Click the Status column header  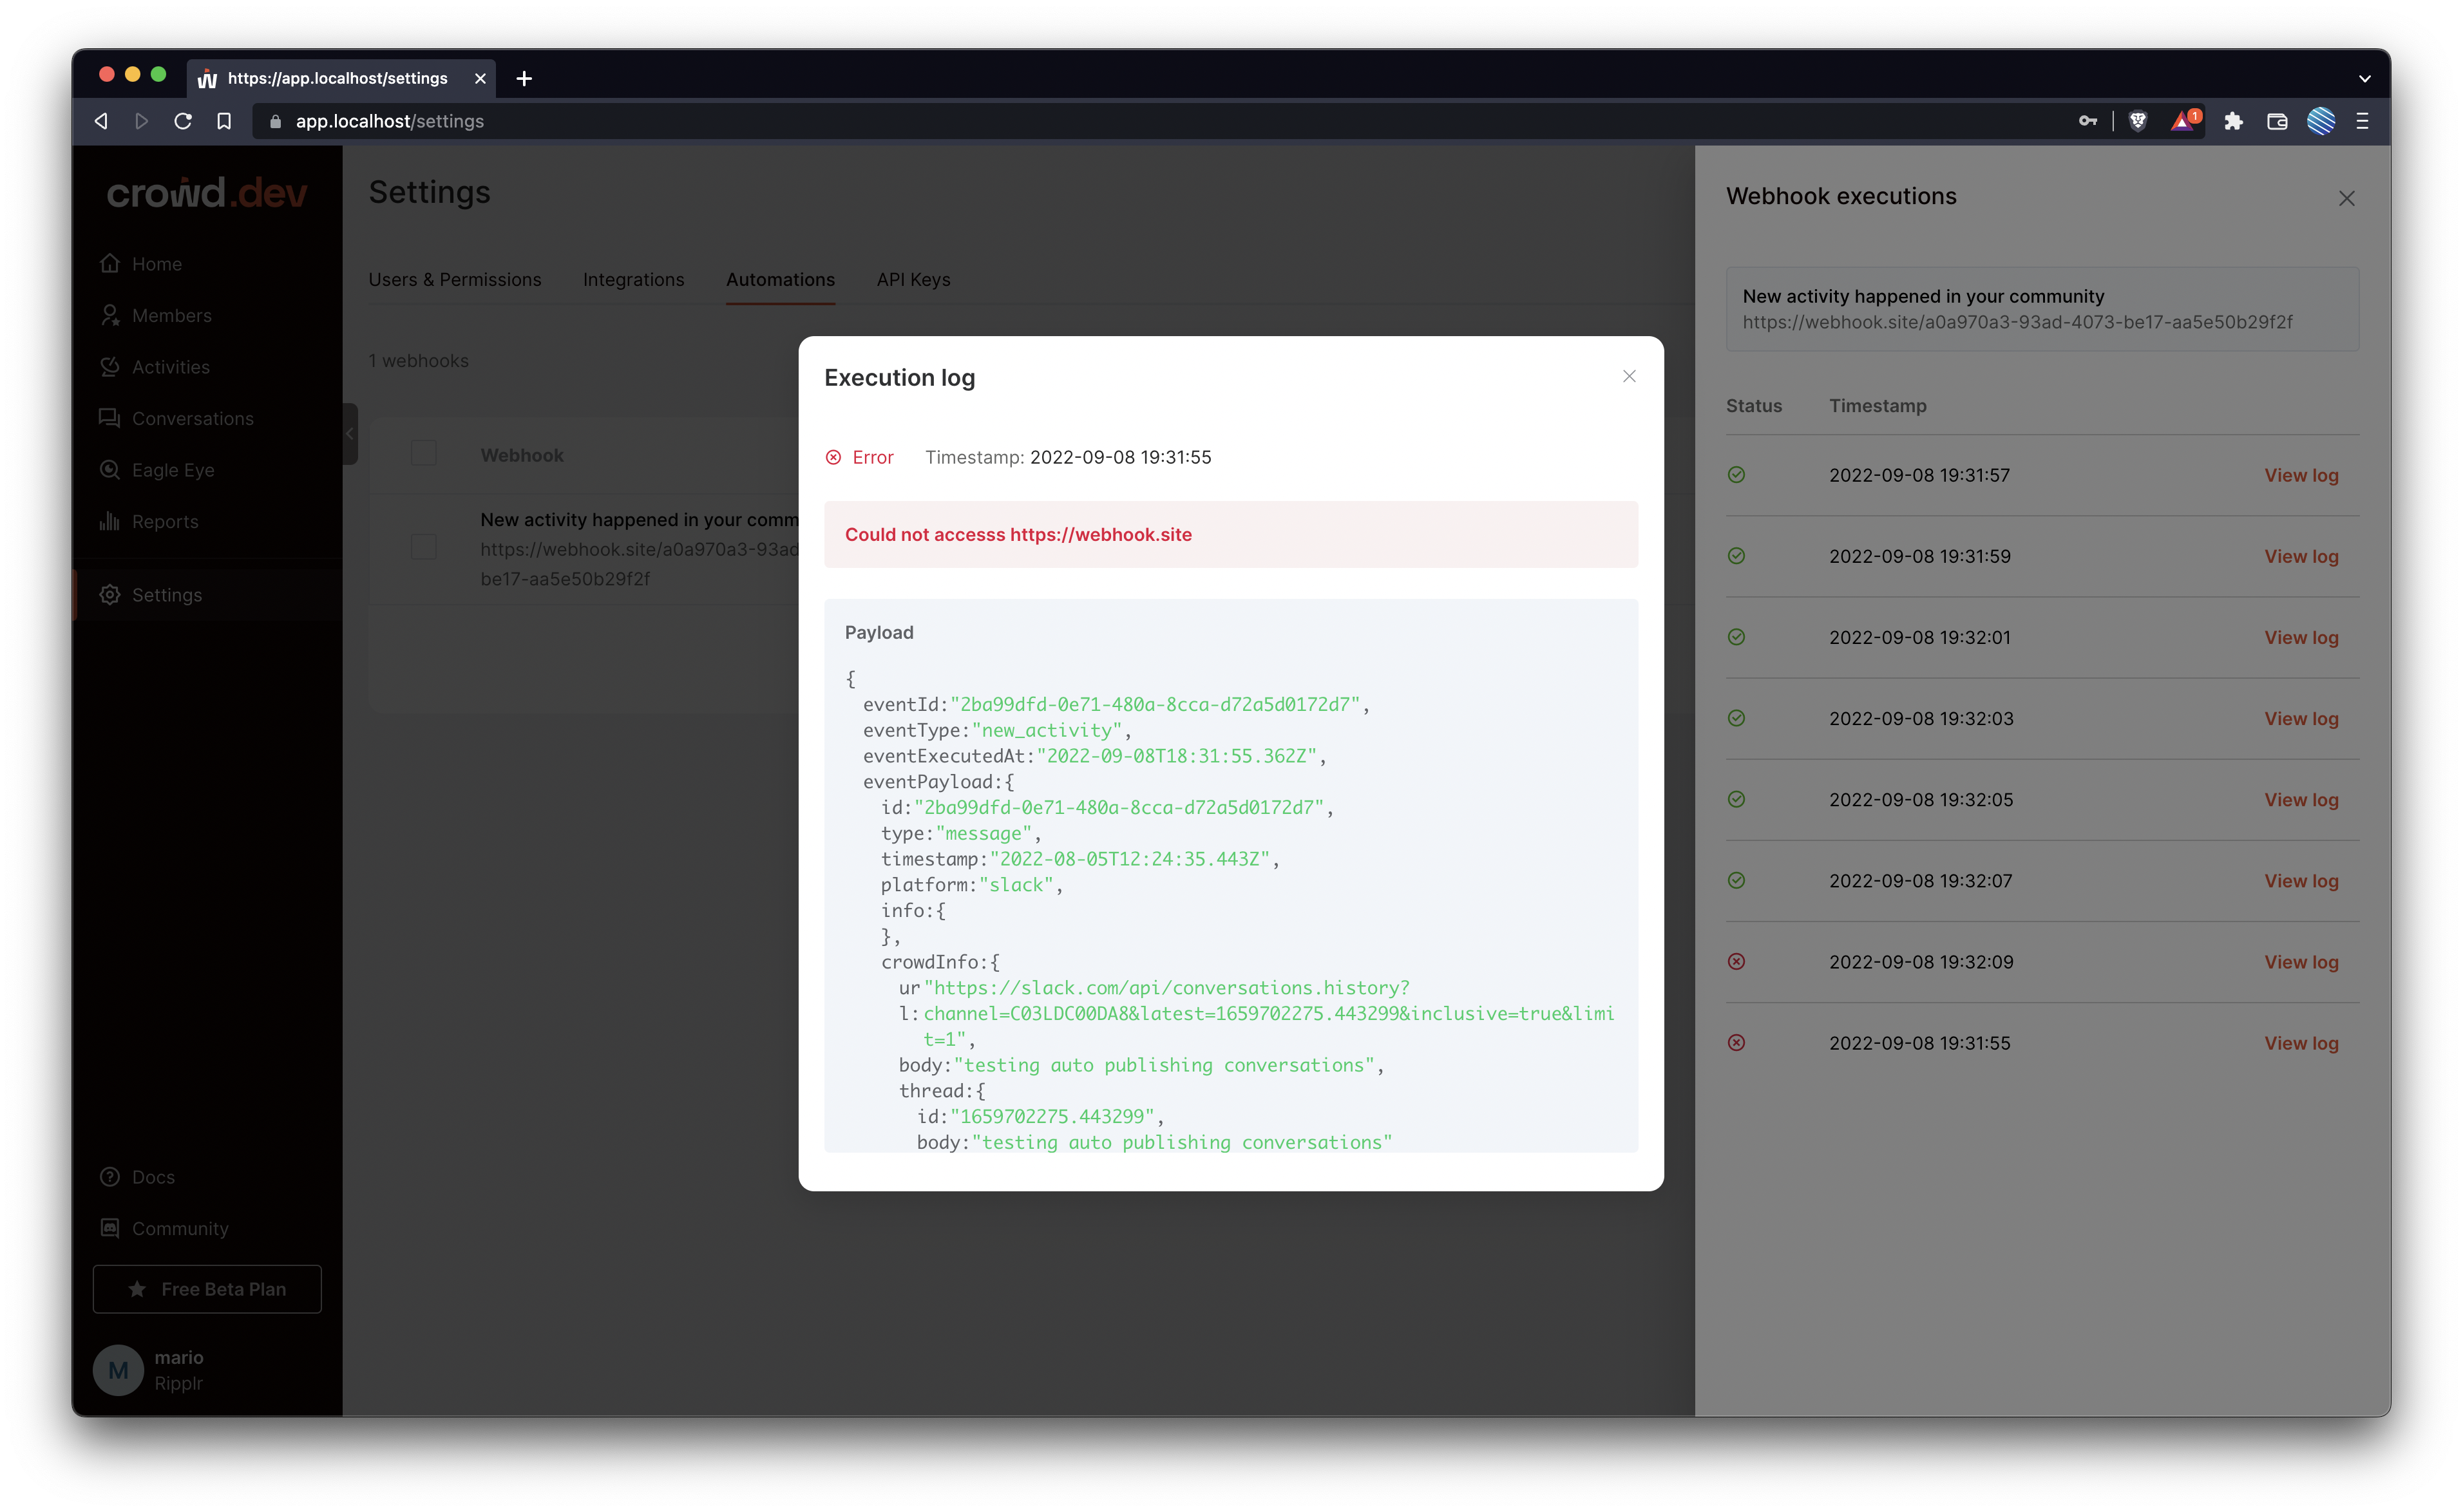[1753, 406]
